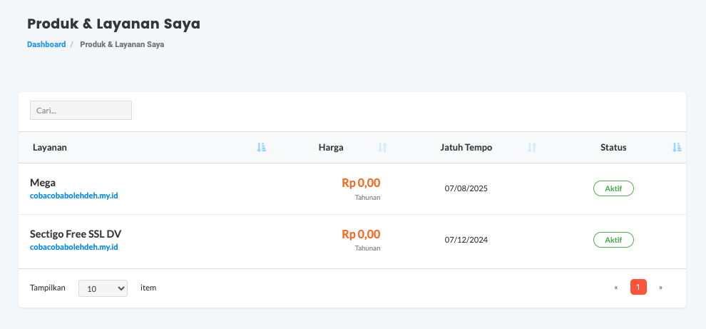Click the Harga column header
This screenshot has height=329, width=706.
tap(331, 148)
